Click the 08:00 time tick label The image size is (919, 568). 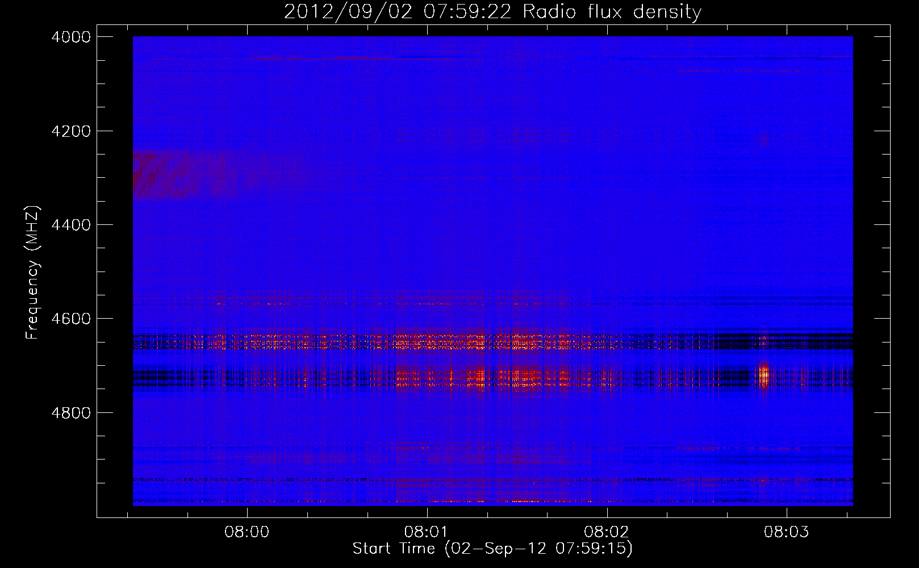(x=247, y=532)
